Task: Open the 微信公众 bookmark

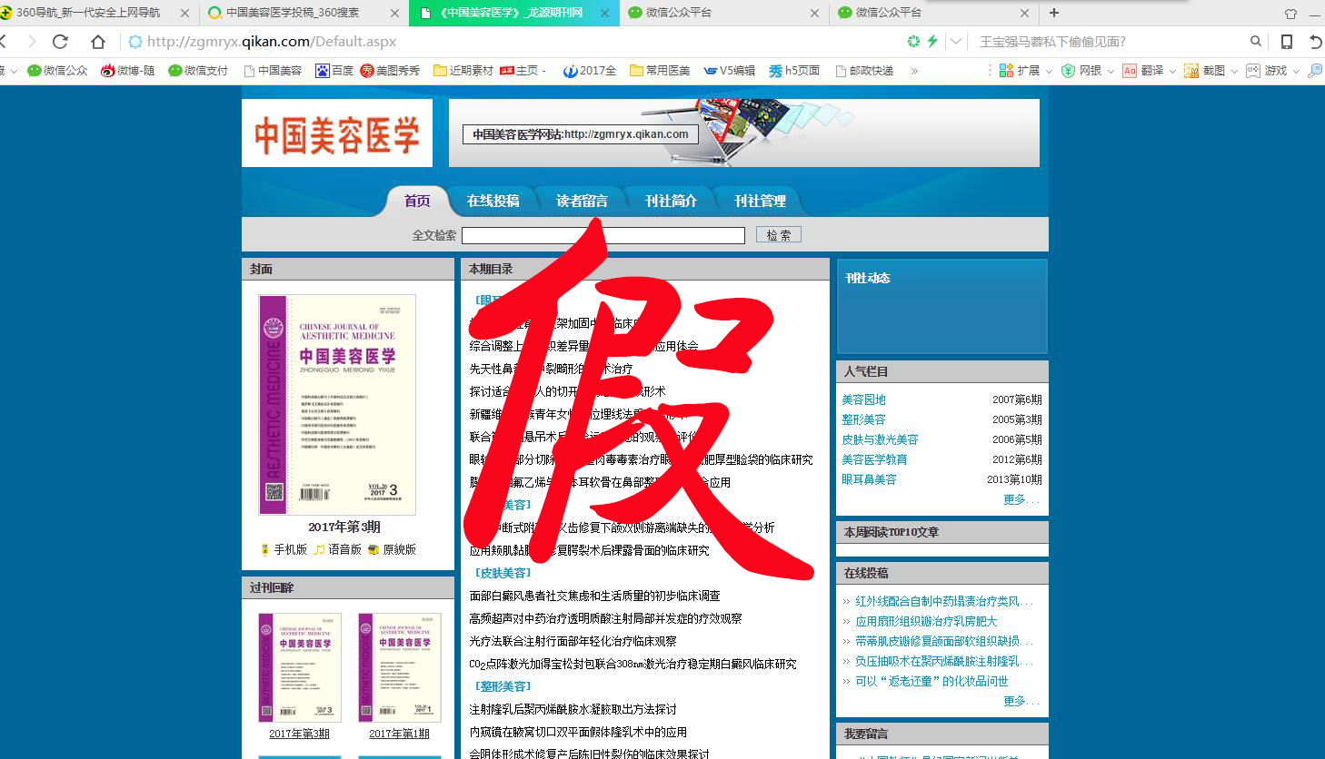Action: [x=57, y=71]
